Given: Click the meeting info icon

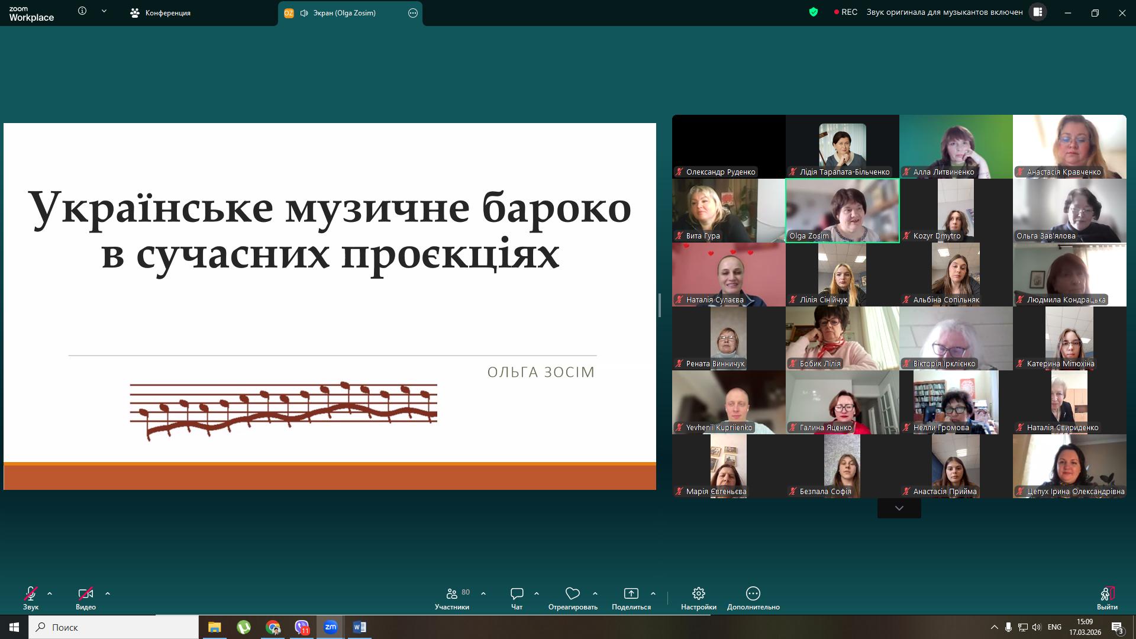Looking at the screenshot, I should click(x=82, y=11).
